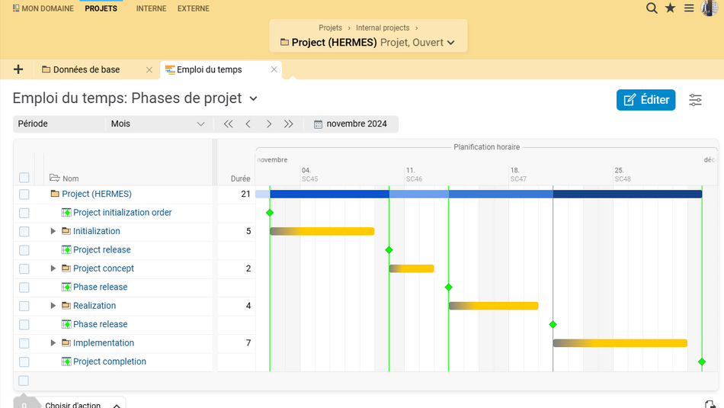Click the Implementation yellow Gantt bar
Viewport: 724px width, 408px height.
(x=620, y=343)
